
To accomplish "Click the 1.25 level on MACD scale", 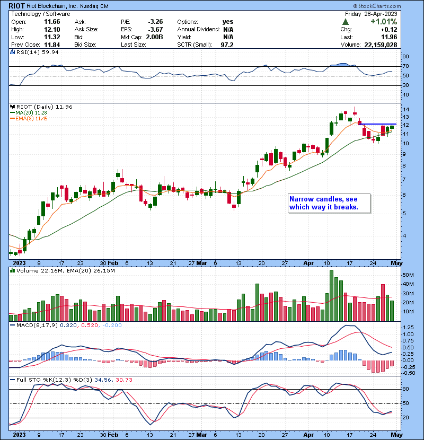I will 408,328.
